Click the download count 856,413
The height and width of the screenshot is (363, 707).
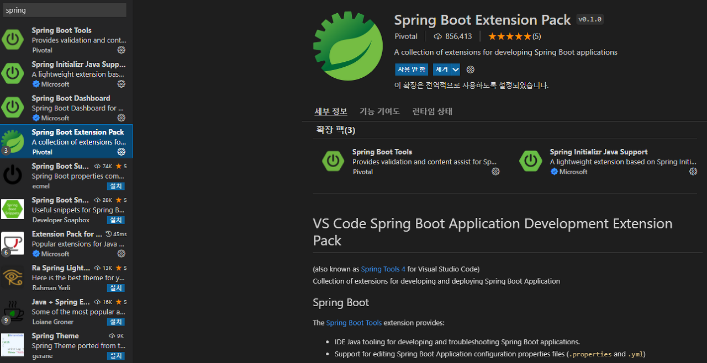(x=453, y=36)
